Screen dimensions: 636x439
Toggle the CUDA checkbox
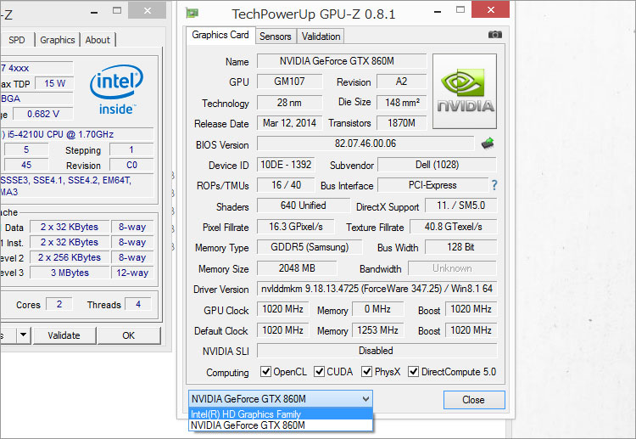point(319,372)
